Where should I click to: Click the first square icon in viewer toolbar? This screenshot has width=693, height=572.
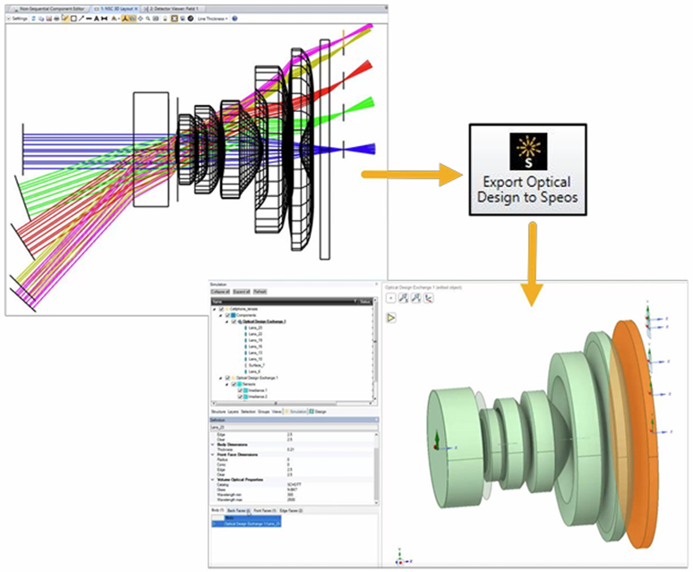[x=391, y=298]
